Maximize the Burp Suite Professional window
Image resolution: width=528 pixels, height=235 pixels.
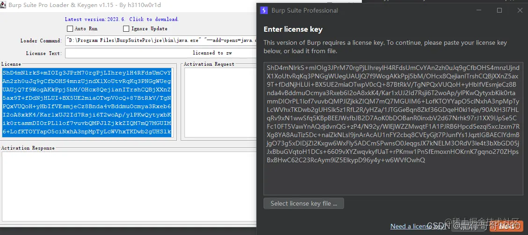click(x=499, y=10)
